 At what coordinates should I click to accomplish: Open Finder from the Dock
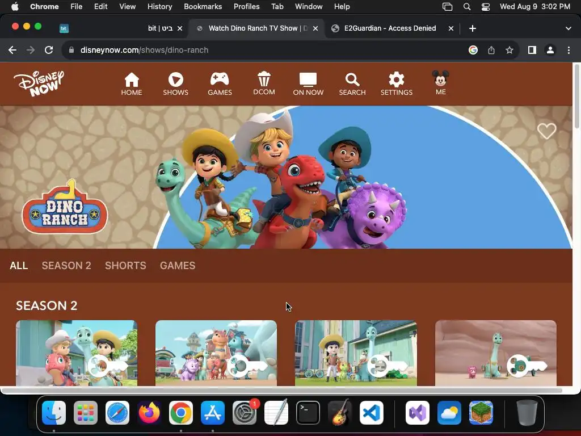pos(54,413)
